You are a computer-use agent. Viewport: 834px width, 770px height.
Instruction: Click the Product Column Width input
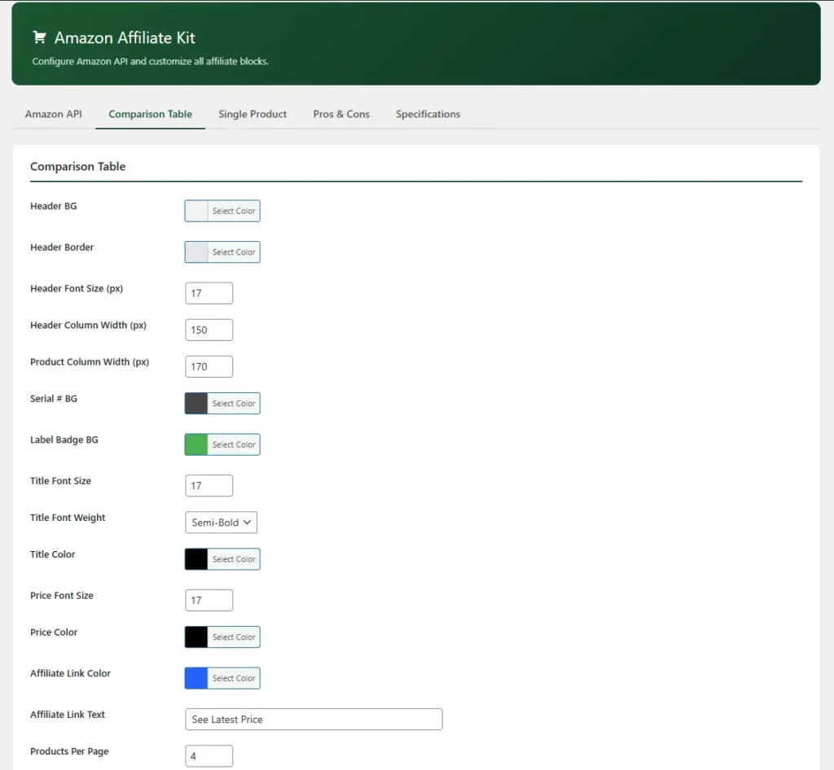(x=208, y=366)
